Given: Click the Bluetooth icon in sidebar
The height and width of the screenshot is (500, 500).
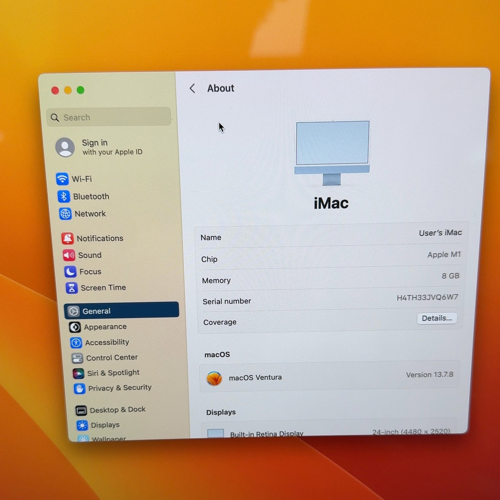Looking at the screenshot, I should pos(63,196).
